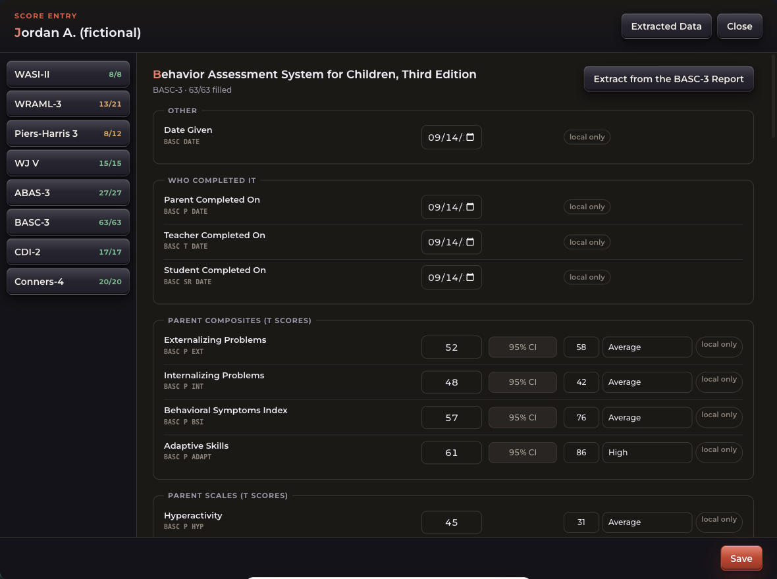
Task: Click the form's vertical scrollbar
Action: click(x=774, y=97)
